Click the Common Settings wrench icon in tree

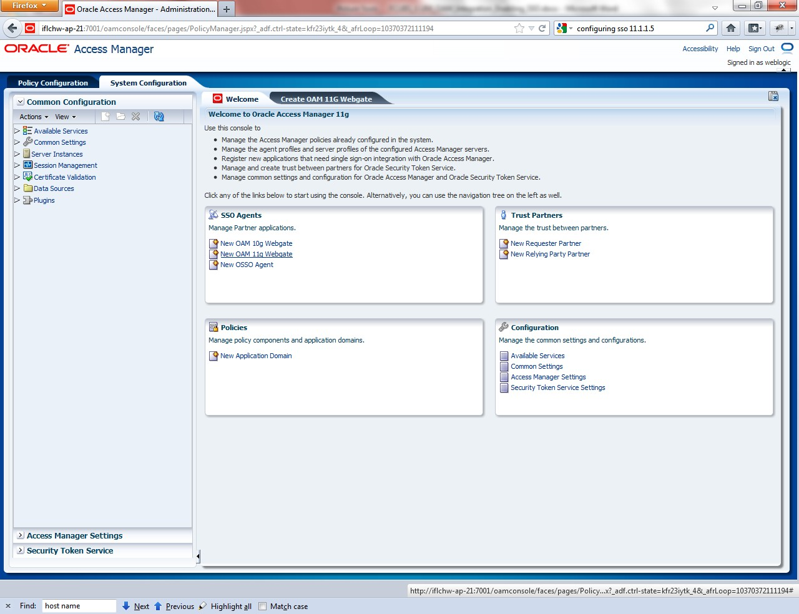coord(27,142)
